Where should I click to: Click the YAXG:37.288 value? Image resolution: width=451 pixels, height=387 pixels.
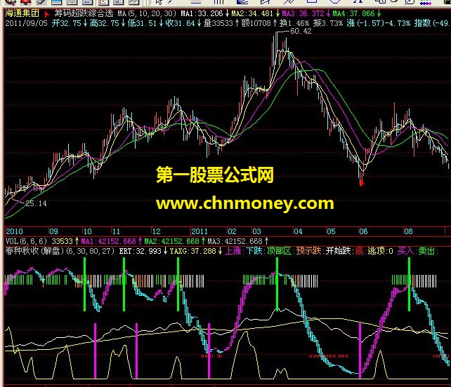click(x=192, y=251)
